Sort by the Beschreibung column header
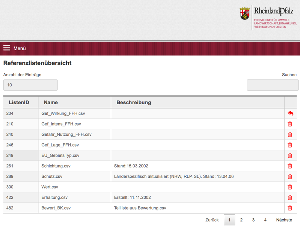The width and height of the screenshot is (300, 228). coord(134,102)
